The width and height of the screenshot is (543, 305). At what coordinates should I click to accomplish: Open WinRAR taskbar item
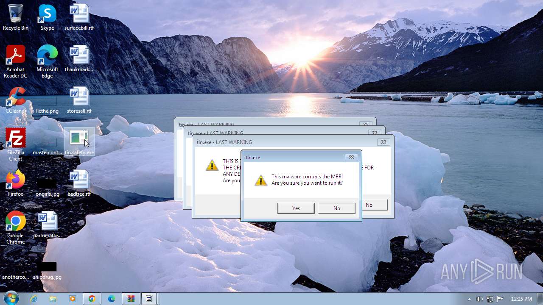(x=131, y=299)
